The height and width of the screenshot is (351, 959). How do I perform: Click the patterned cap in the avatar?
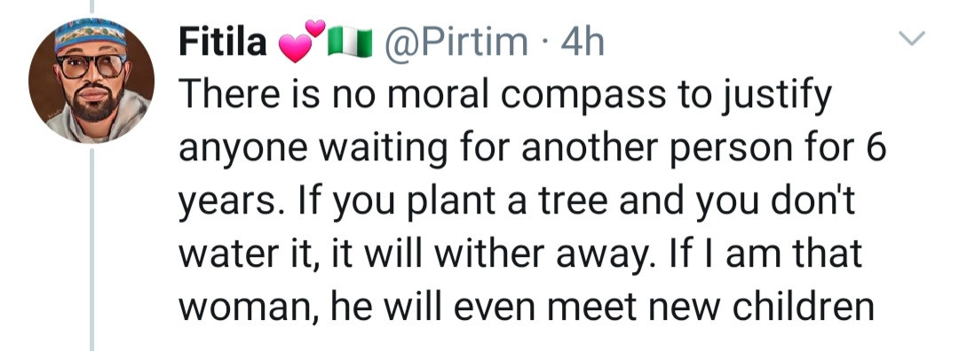90,36
